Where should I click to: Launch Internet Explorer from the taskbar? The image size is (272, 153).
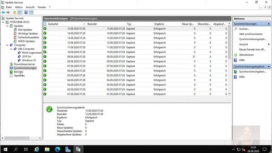click(x=37, y=149)
